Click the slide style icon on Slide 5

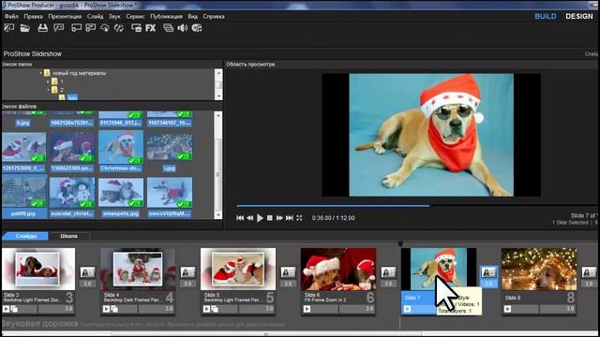point(215,309)
